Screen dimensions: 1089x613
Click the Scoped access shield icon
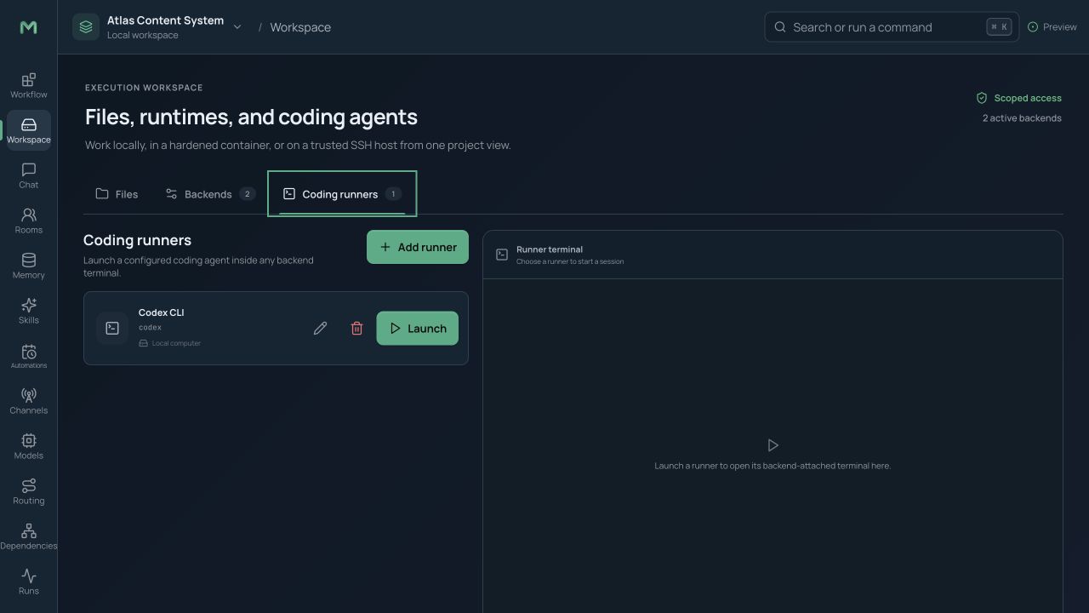point(982,98)
